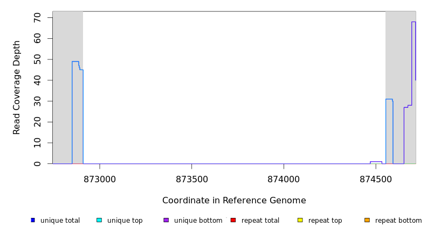This screenshot has width=427, height=233.
Task: Select the purple unique bottom legend swatch
Action: (x=166, y=220)
